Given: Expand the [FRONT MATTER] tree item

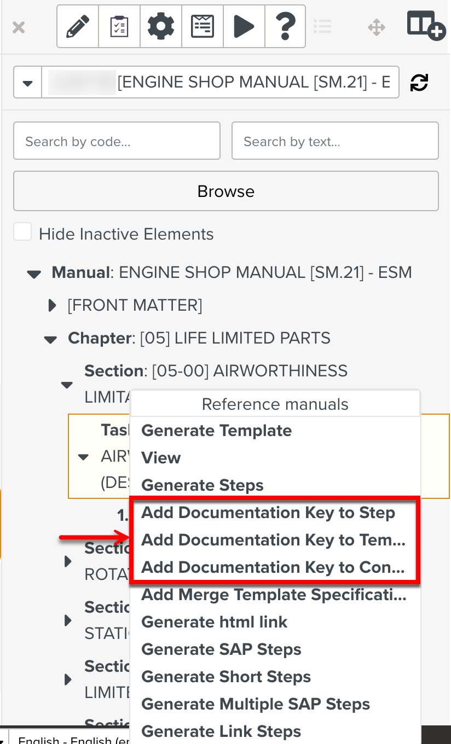Looking at the screenshot, I should click(51, 305).
